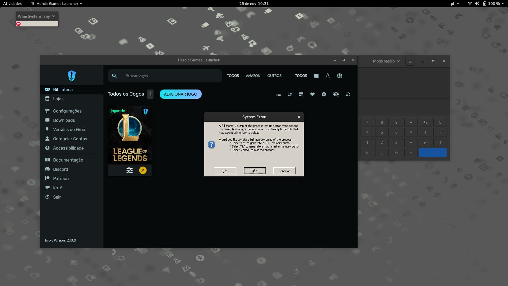
Task: Open Versões do Wine in the sidebar
Action: [x=72, y=129]
